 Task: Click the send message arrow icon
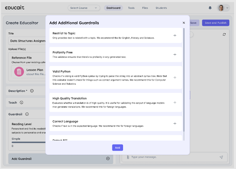click(x=221, y=157)
